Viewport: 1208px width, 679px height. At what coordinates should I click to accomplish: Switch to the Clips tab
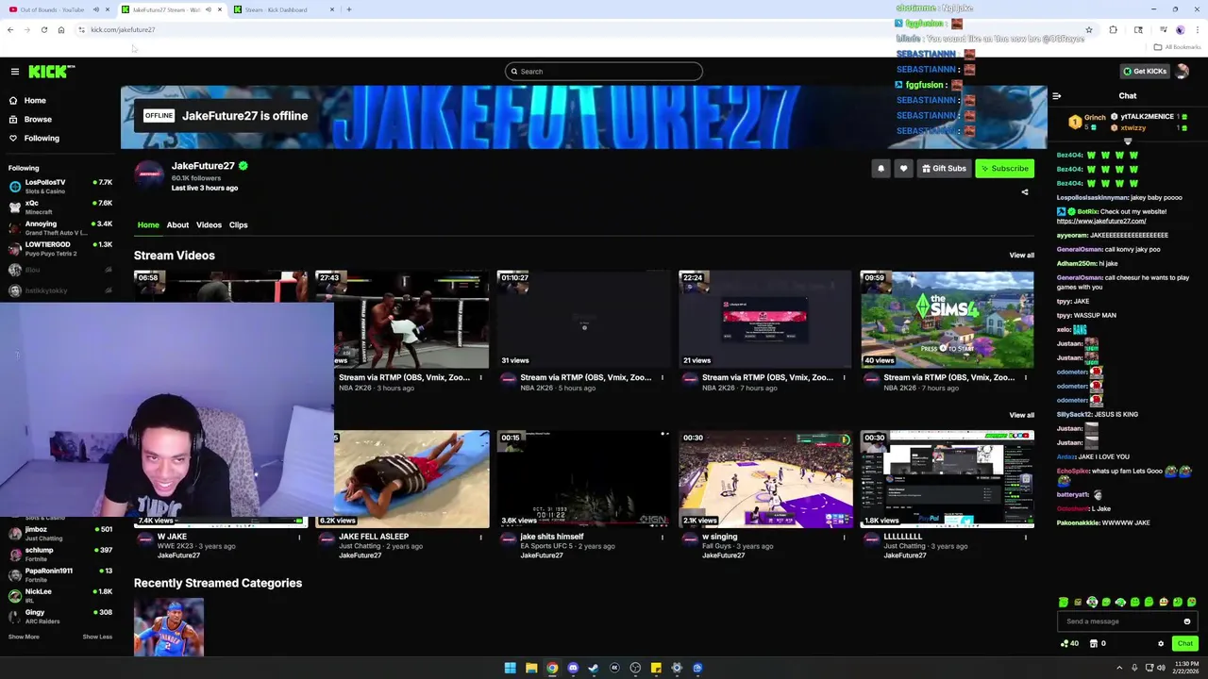click(x=238, y=225)
